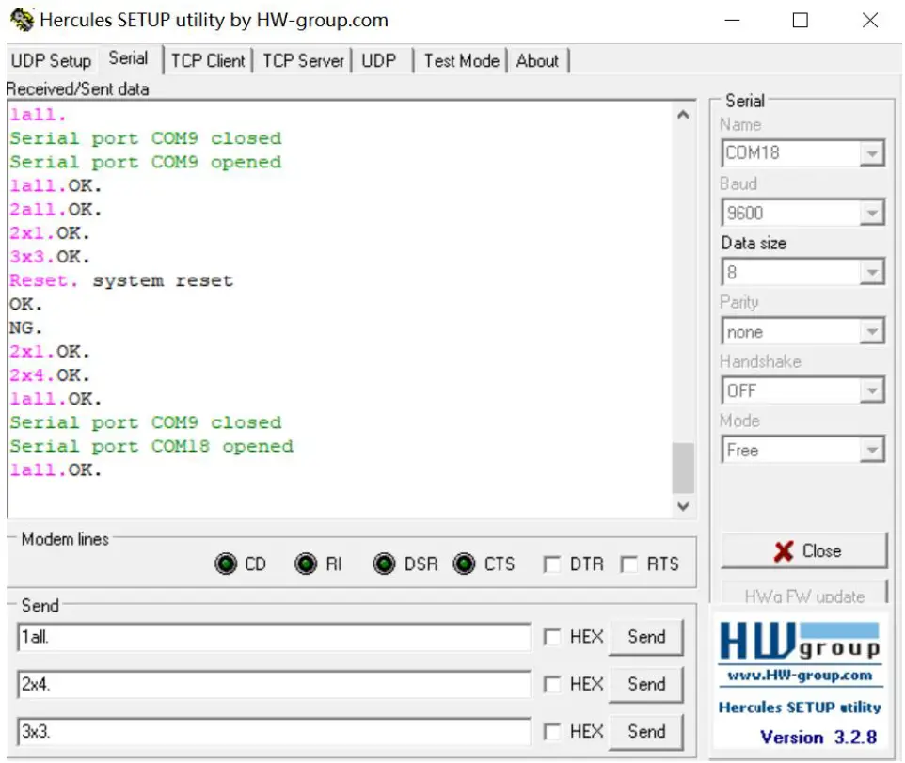Toggle HEX for the '2x4.' send line
This screenshot has height=763, width=905.
click(x=552, y=684)
